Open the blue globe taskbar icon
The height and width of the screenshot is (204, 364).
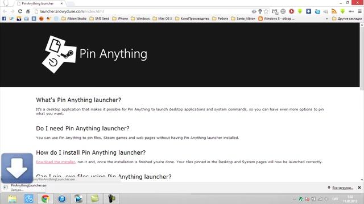(x=62, y=199)
